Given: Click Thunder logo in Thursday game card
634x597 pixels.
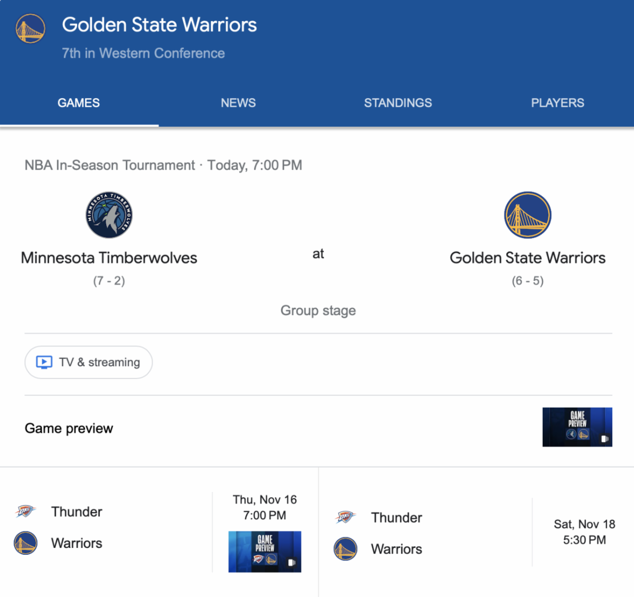Looking at the screenshot, I should coord(25,511).
